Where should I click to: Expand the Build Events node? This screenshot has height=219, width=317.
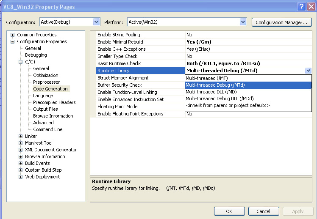click(20, 163)
